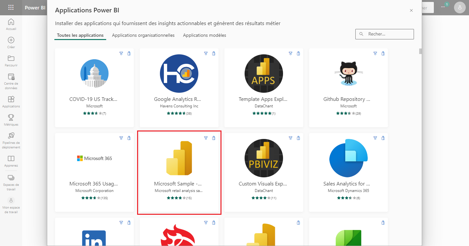Switch to Applications modèles tab

(205, 35)
